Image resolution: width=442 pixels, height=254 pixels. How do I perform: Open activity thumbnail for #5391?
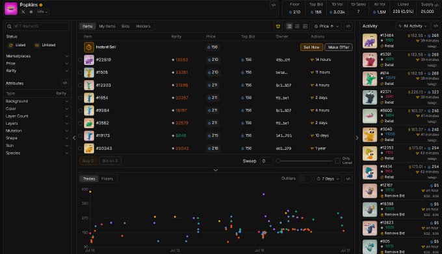click(x=370, y=60)
